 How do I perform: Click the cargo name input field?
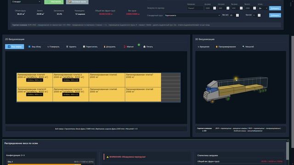(195, 8)
